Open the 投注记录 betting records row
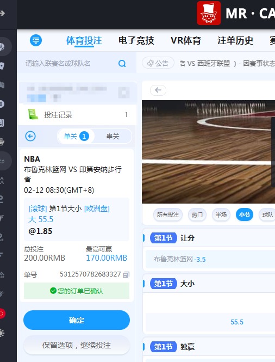 (x=77, y=115)
